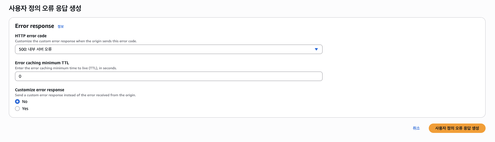The width and height of the screenshot is (495, 142).
Task: Click the blue dropdown arrow triangle
Action: click(316, 49)
